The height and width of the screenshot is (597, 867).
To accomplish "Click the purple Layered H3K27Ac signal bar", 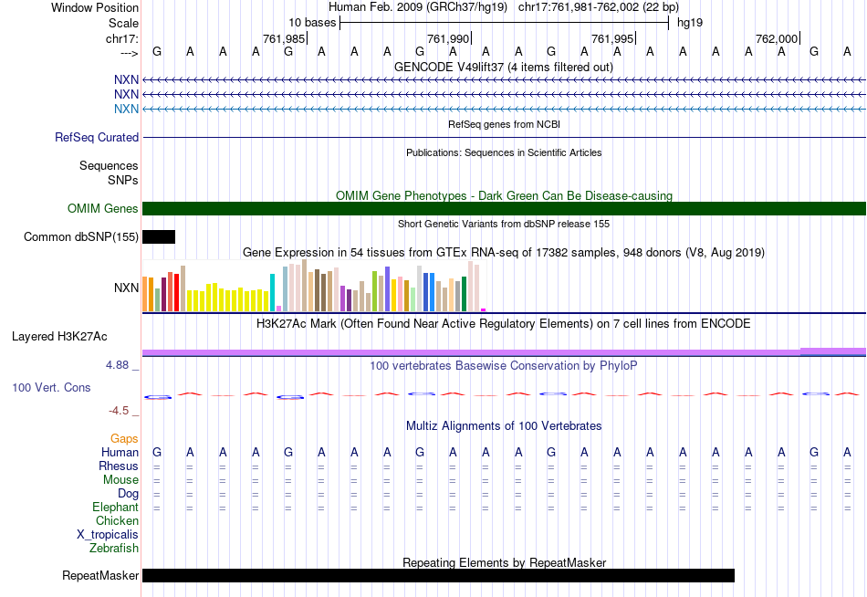I will pos(470,351).
